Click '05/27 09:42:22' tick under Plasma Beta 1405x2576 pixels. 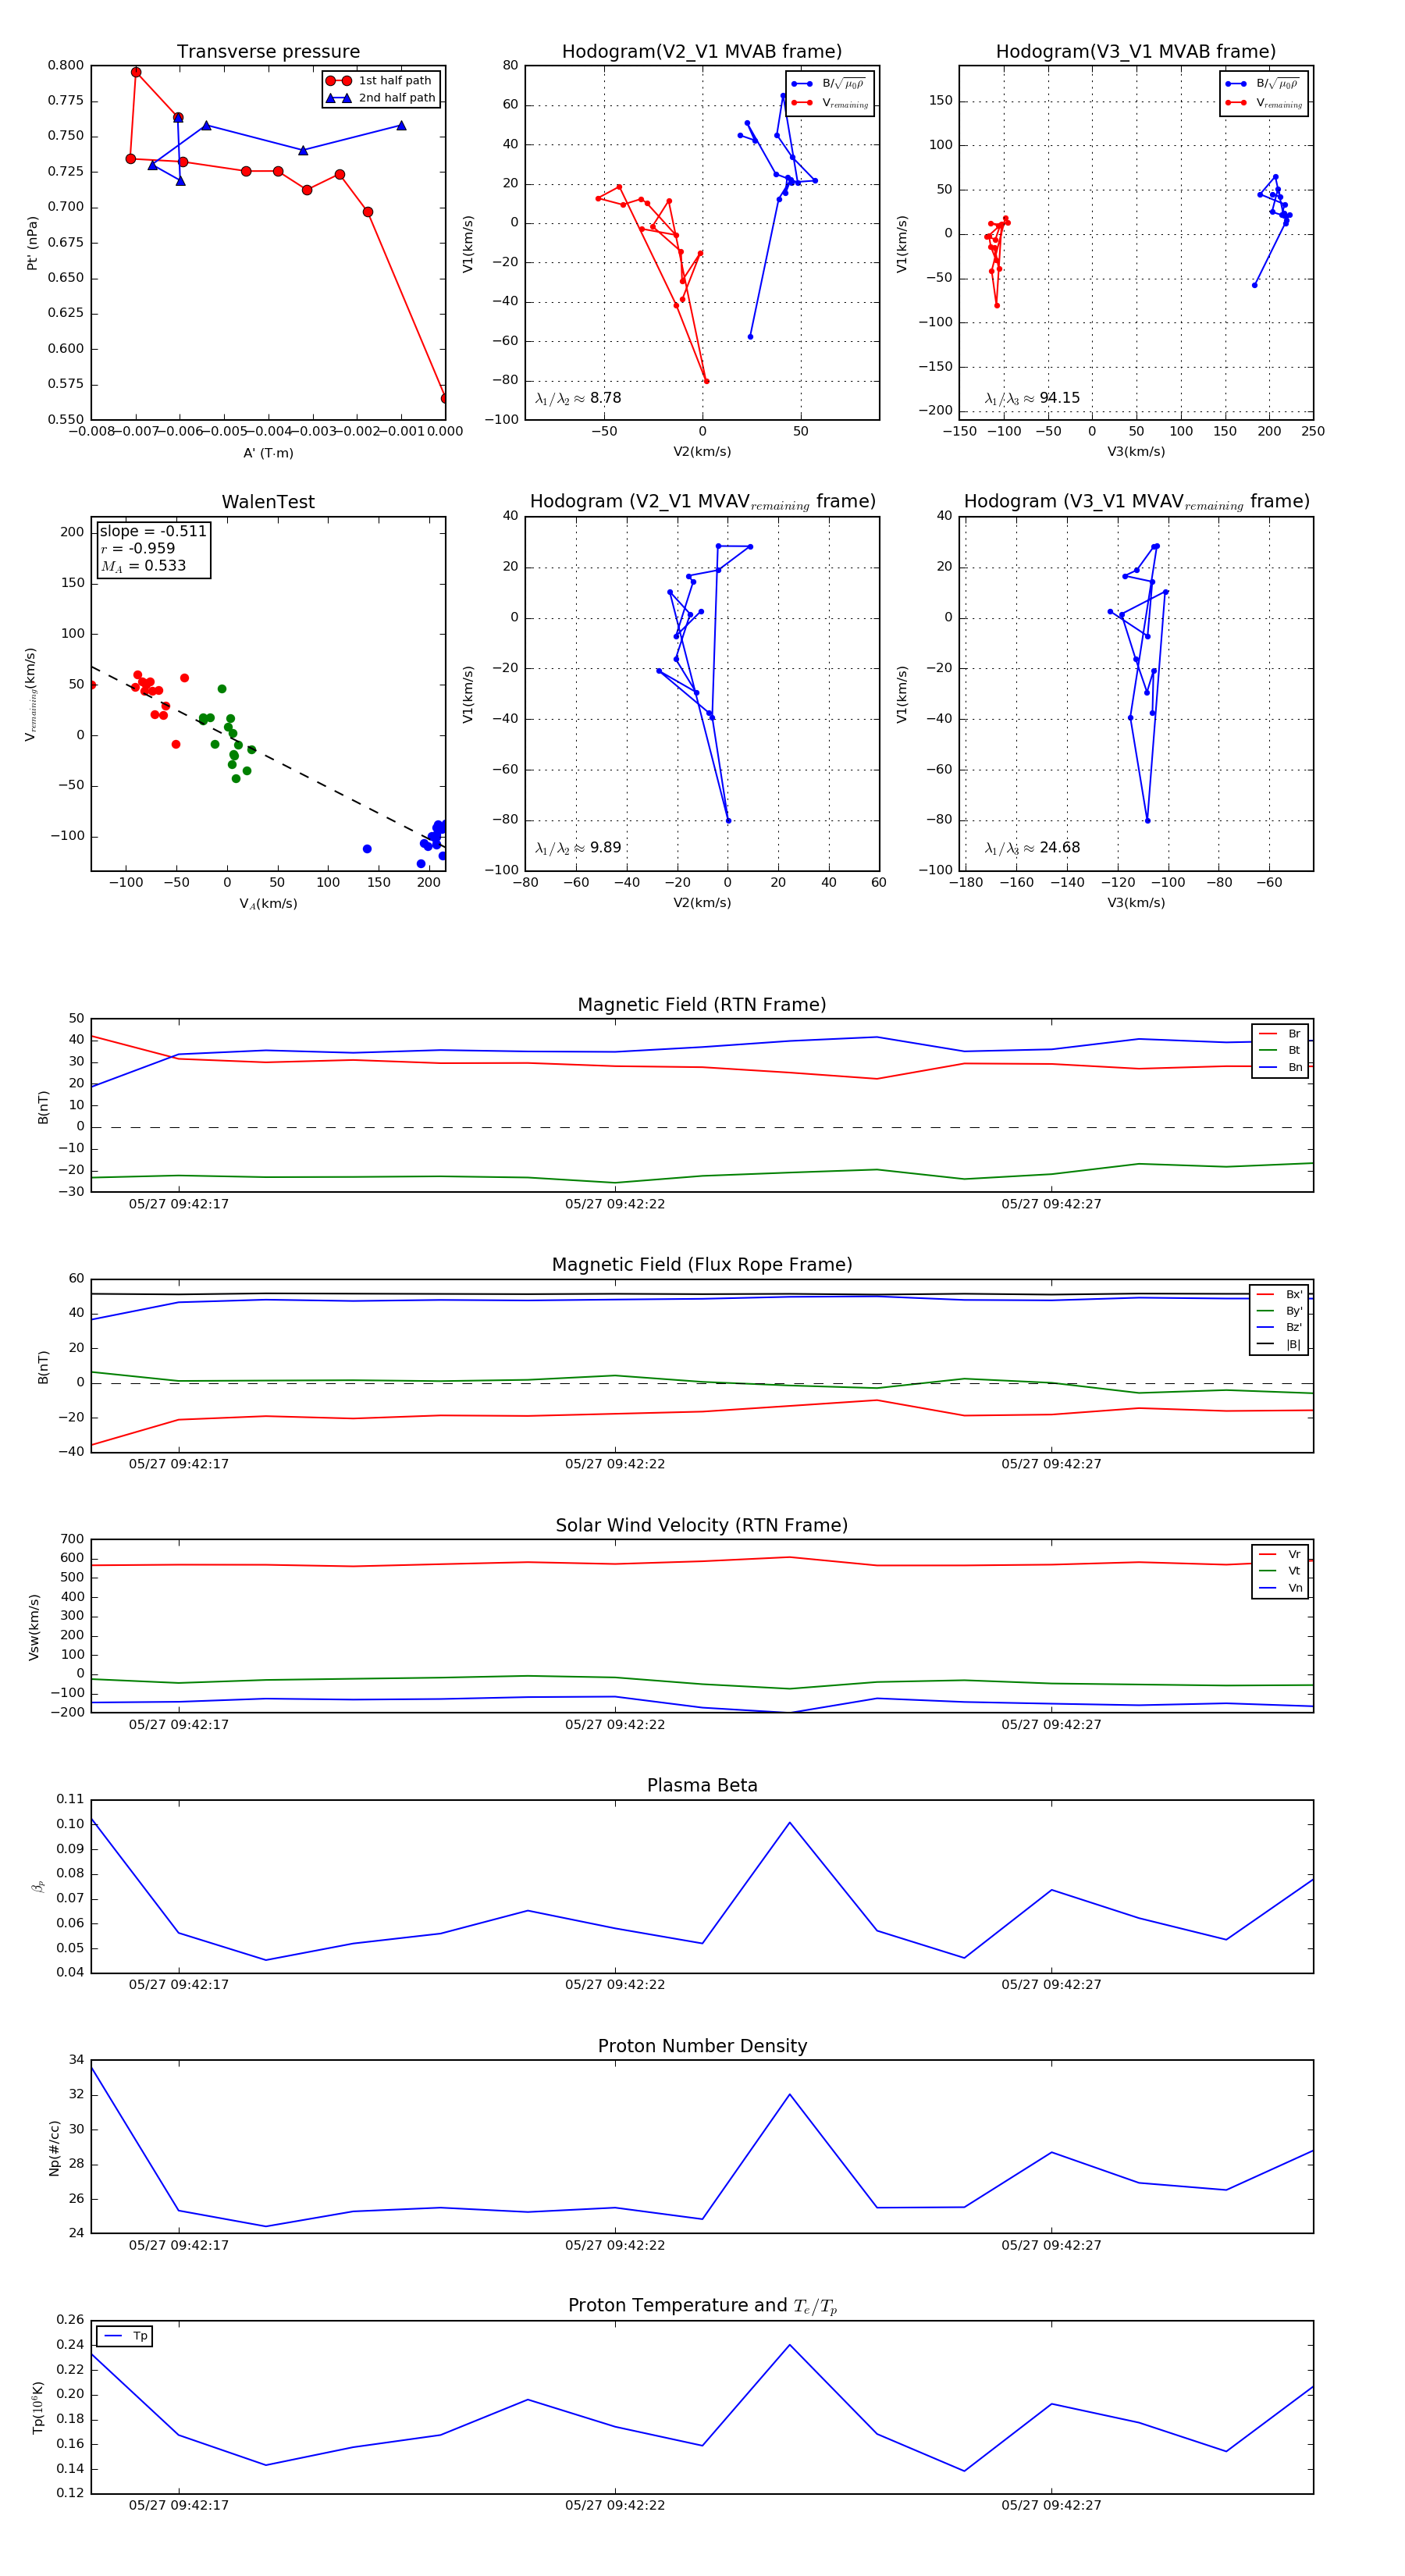(x=615, y=1985)
